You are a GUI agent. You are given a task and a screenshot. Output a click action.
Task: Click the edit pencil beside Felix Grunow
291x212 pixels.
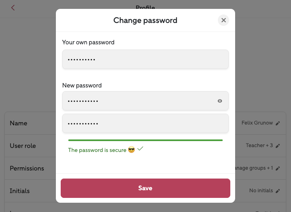pos(278,123)
